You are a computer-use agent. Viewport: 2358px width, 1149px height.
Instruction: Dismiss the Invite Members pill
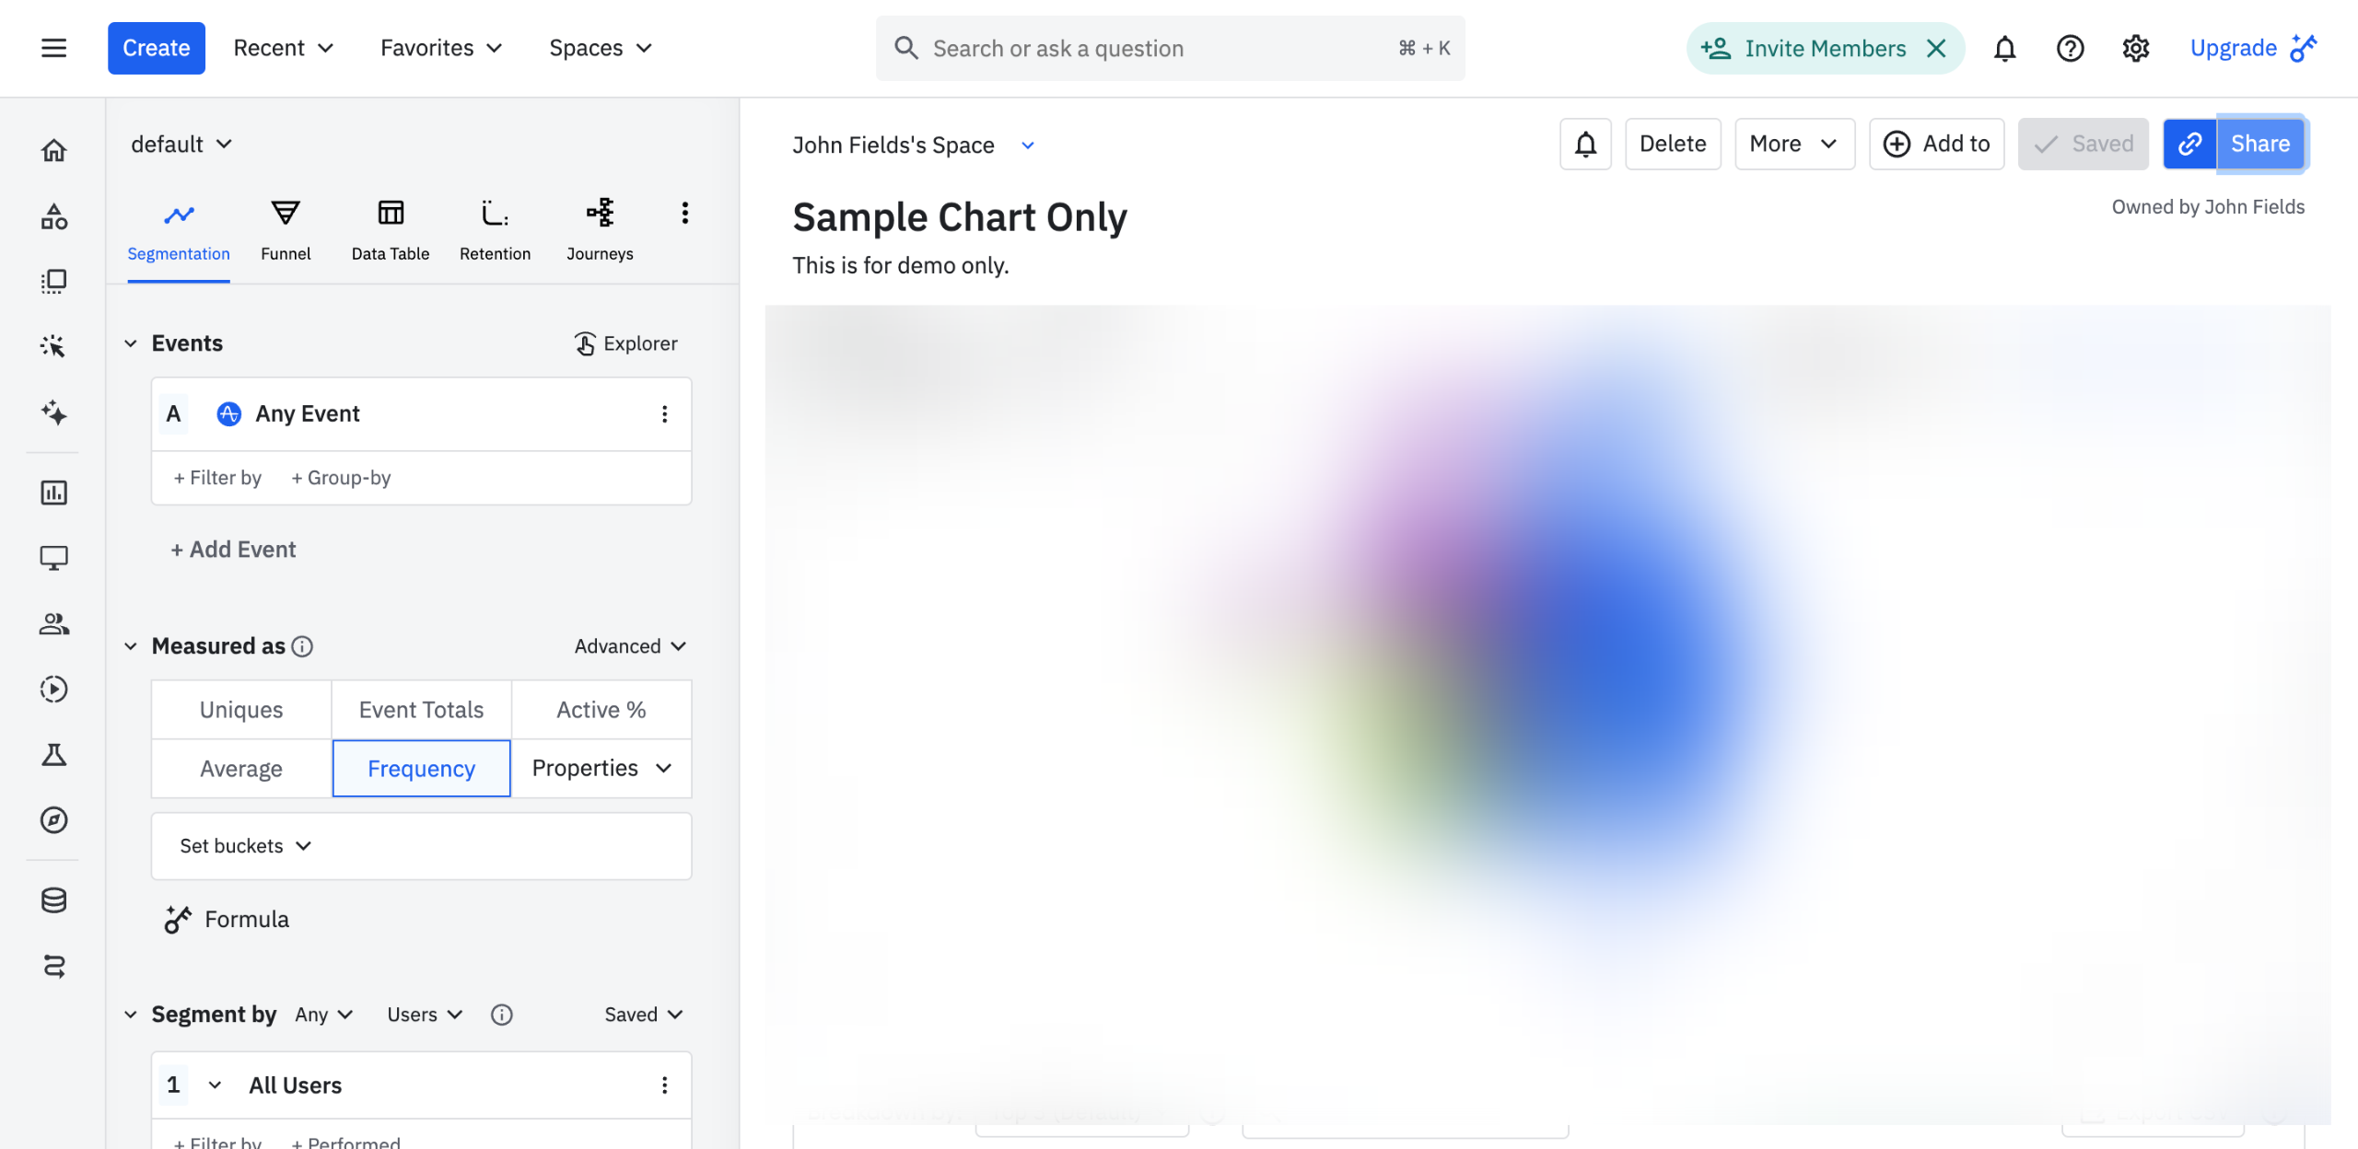1936,48
